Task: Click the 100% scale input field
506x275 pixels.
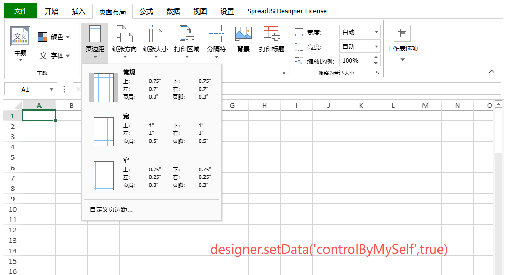Action: click(355, 60)
